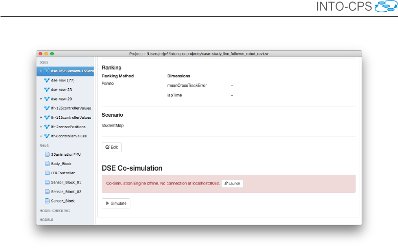Click the Sensor_Block_02 file icon
Image resolution: width=398 pixels, height=248 pixels.
(x=47, y=191)
